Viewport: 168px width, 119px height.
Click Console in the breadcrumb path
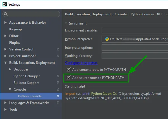coord(121,14)
